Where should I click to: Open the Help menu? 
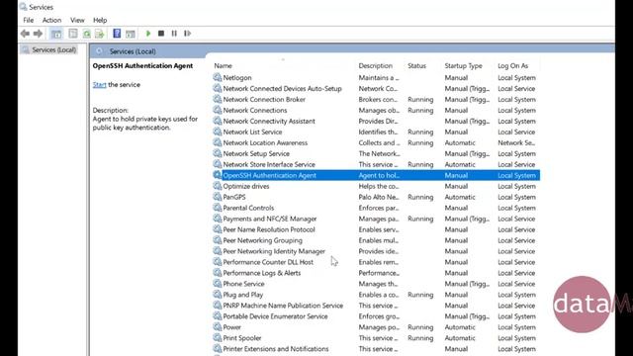click(100, 20)
